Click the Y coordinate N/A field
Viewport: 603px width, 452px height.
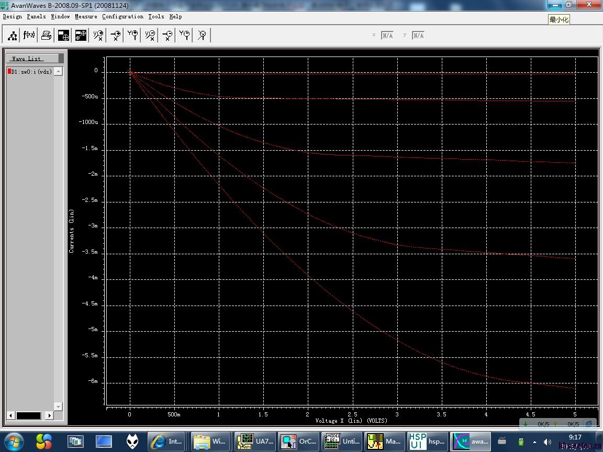(418, 36)
